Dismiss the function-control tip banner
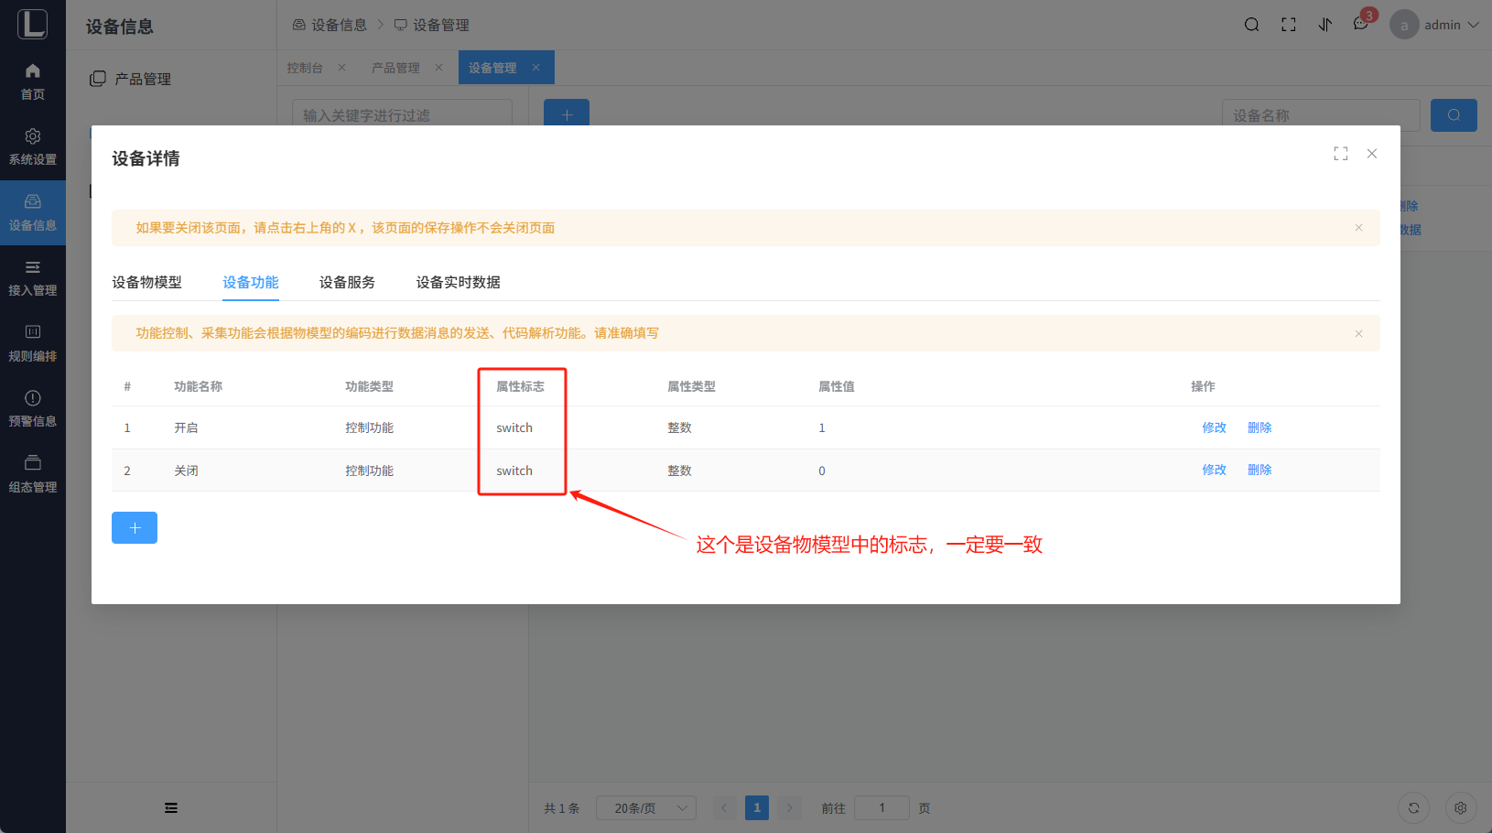The height and width of the screenshot is (833, 1492). pyautogui.click(x=1358, y=334)
